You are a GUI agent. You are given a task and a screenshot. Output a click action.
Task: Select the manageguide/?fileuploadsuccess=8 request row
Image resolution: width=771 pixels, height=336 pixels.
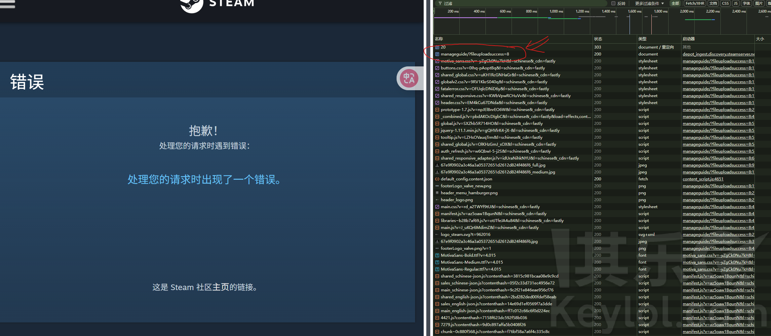click(x=475, y=54)
